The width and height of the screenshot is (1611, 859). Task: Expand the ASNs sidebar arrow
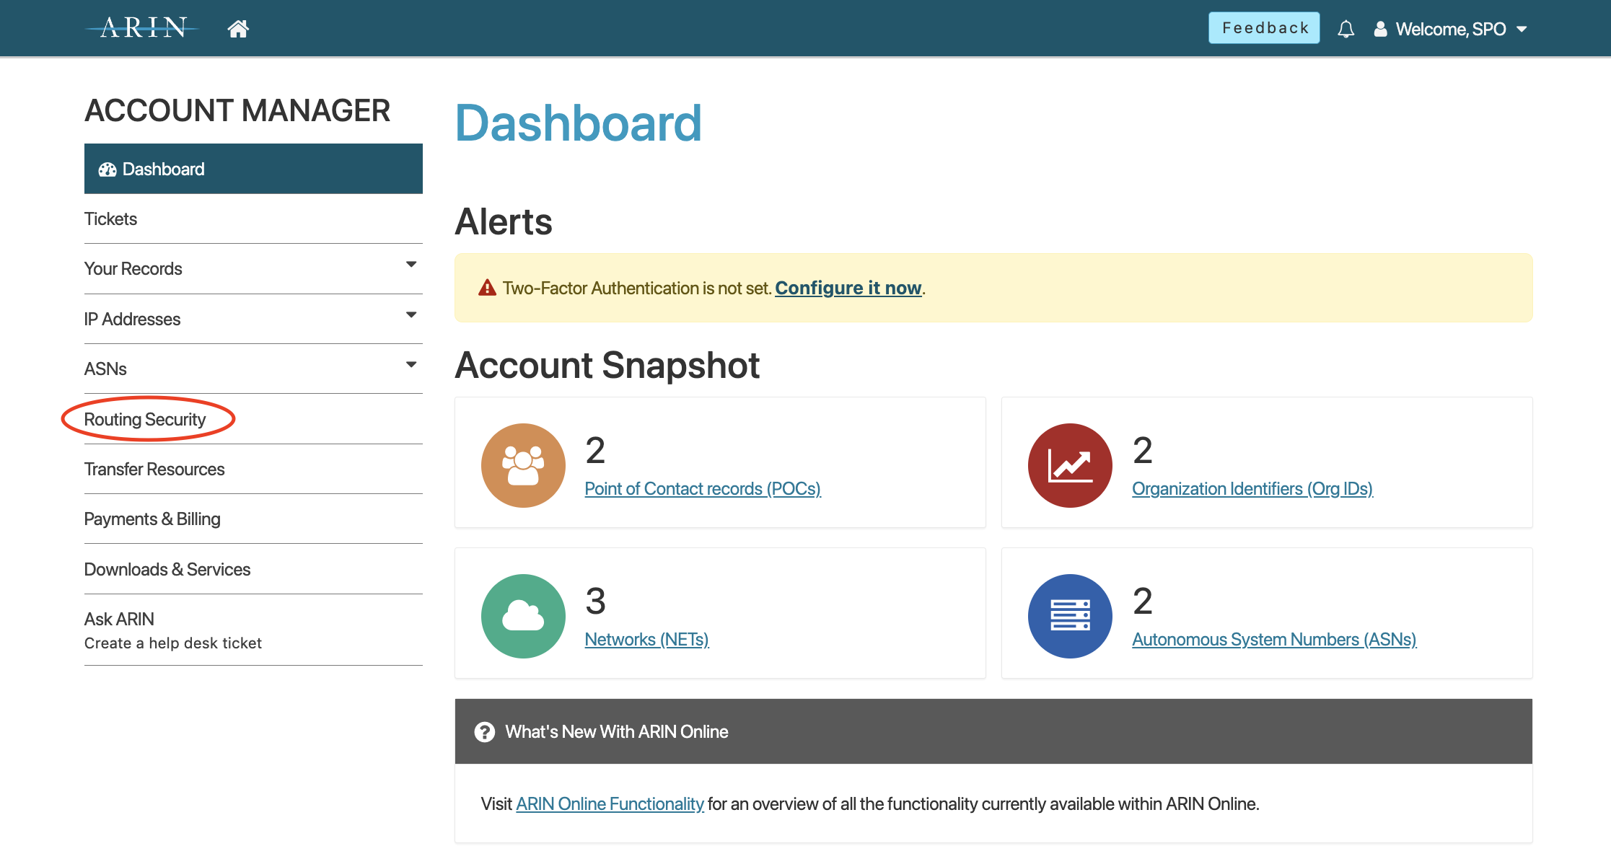[411, 365]
